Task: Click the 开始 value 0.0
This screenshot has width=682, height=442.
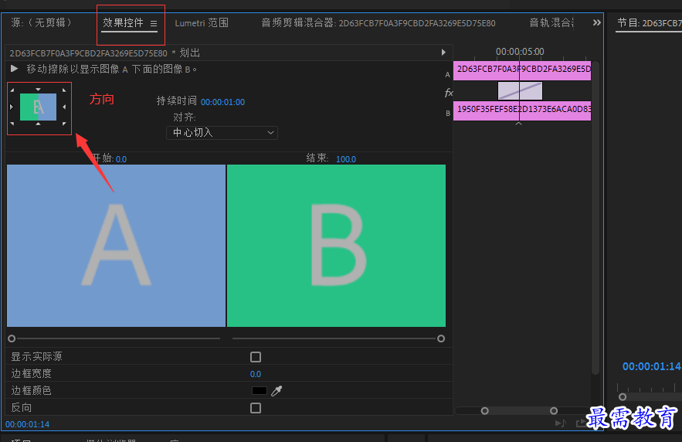Action: pos(121,159)
